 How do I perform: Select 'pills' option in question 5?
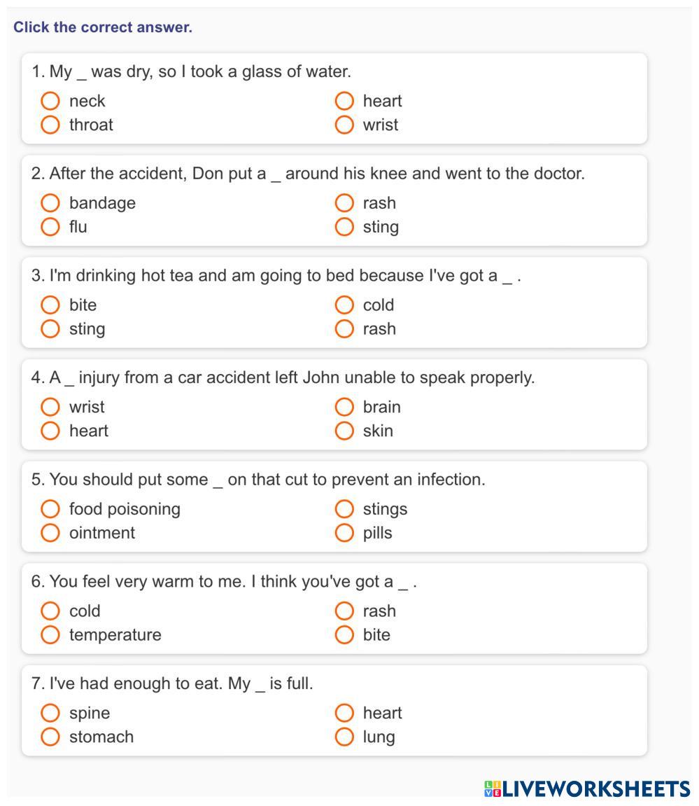tap(344, 533)
